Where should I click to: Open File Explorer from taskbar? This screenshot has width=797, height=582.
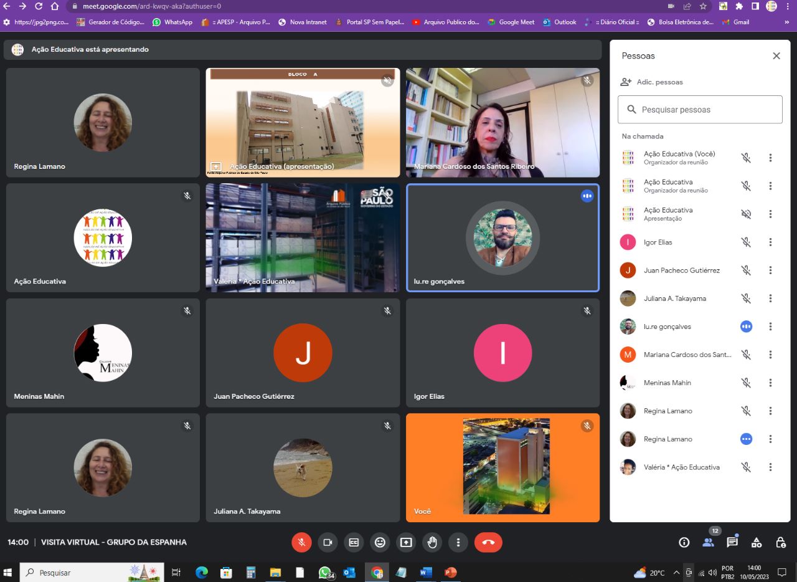[275, 572]
